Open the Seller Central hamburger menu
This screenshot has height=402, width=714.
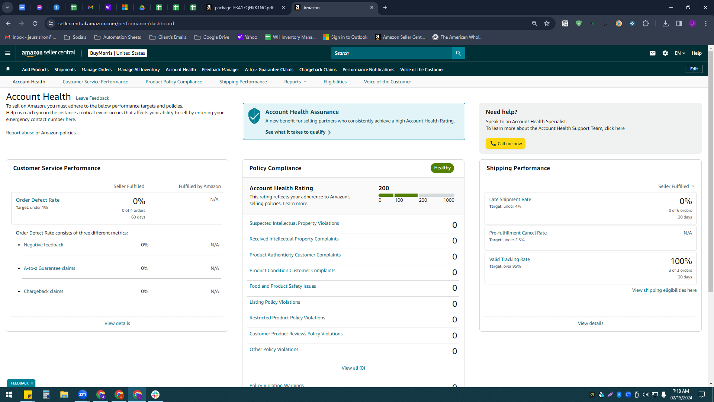click(8, 53)
